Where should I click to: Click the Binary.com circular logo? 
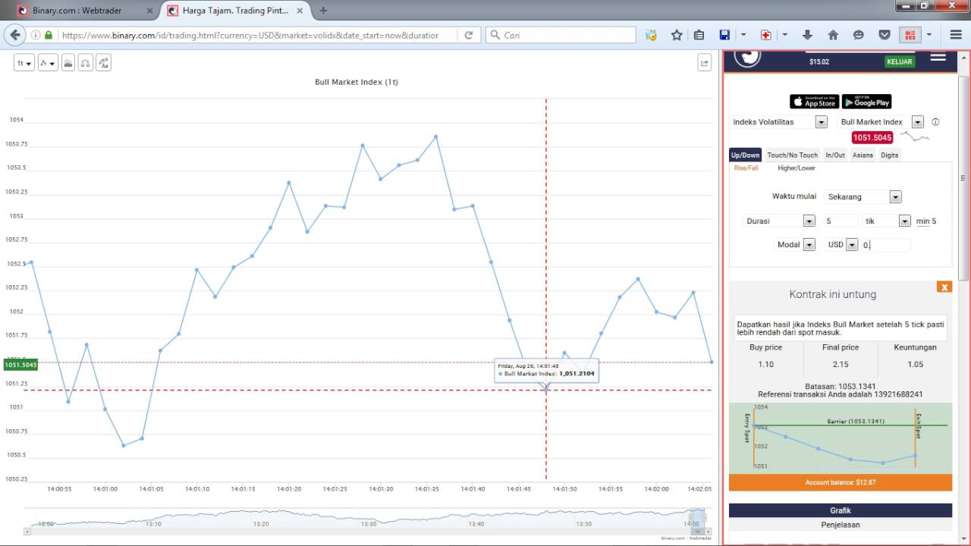(748, 58)
